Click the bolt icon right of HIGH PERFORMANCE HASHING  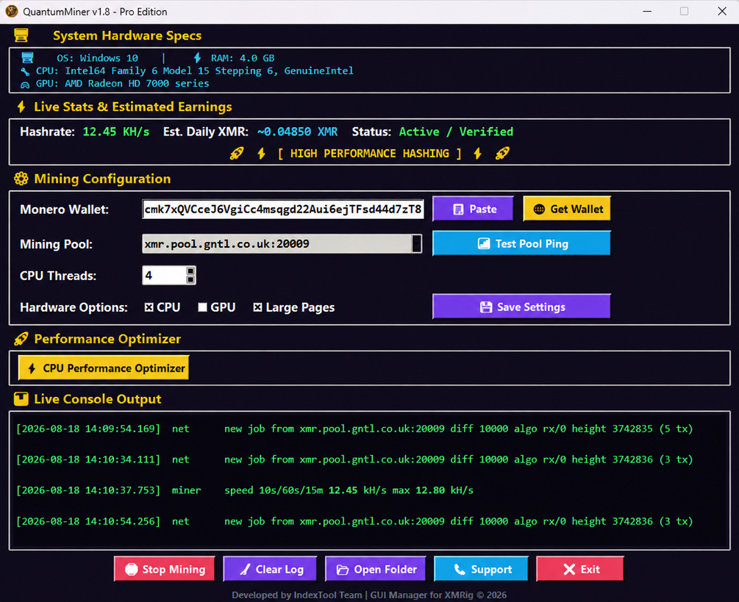point(477,154)
